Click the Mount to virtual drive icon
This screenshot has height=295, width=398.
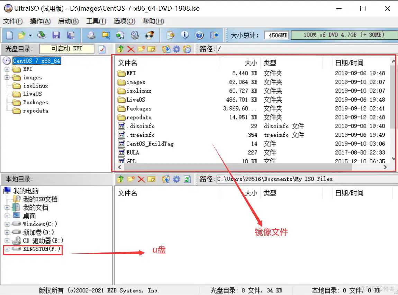click(135, 35)
